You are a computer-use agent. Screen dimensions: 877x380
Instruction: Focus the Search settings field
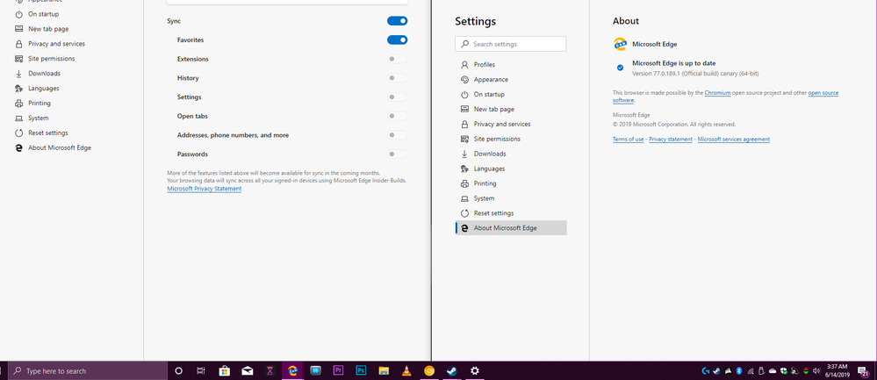click(x=511, y=44)
